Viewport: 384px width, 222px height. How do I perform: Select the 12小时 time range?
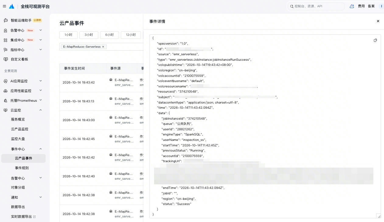coord(131,35)
